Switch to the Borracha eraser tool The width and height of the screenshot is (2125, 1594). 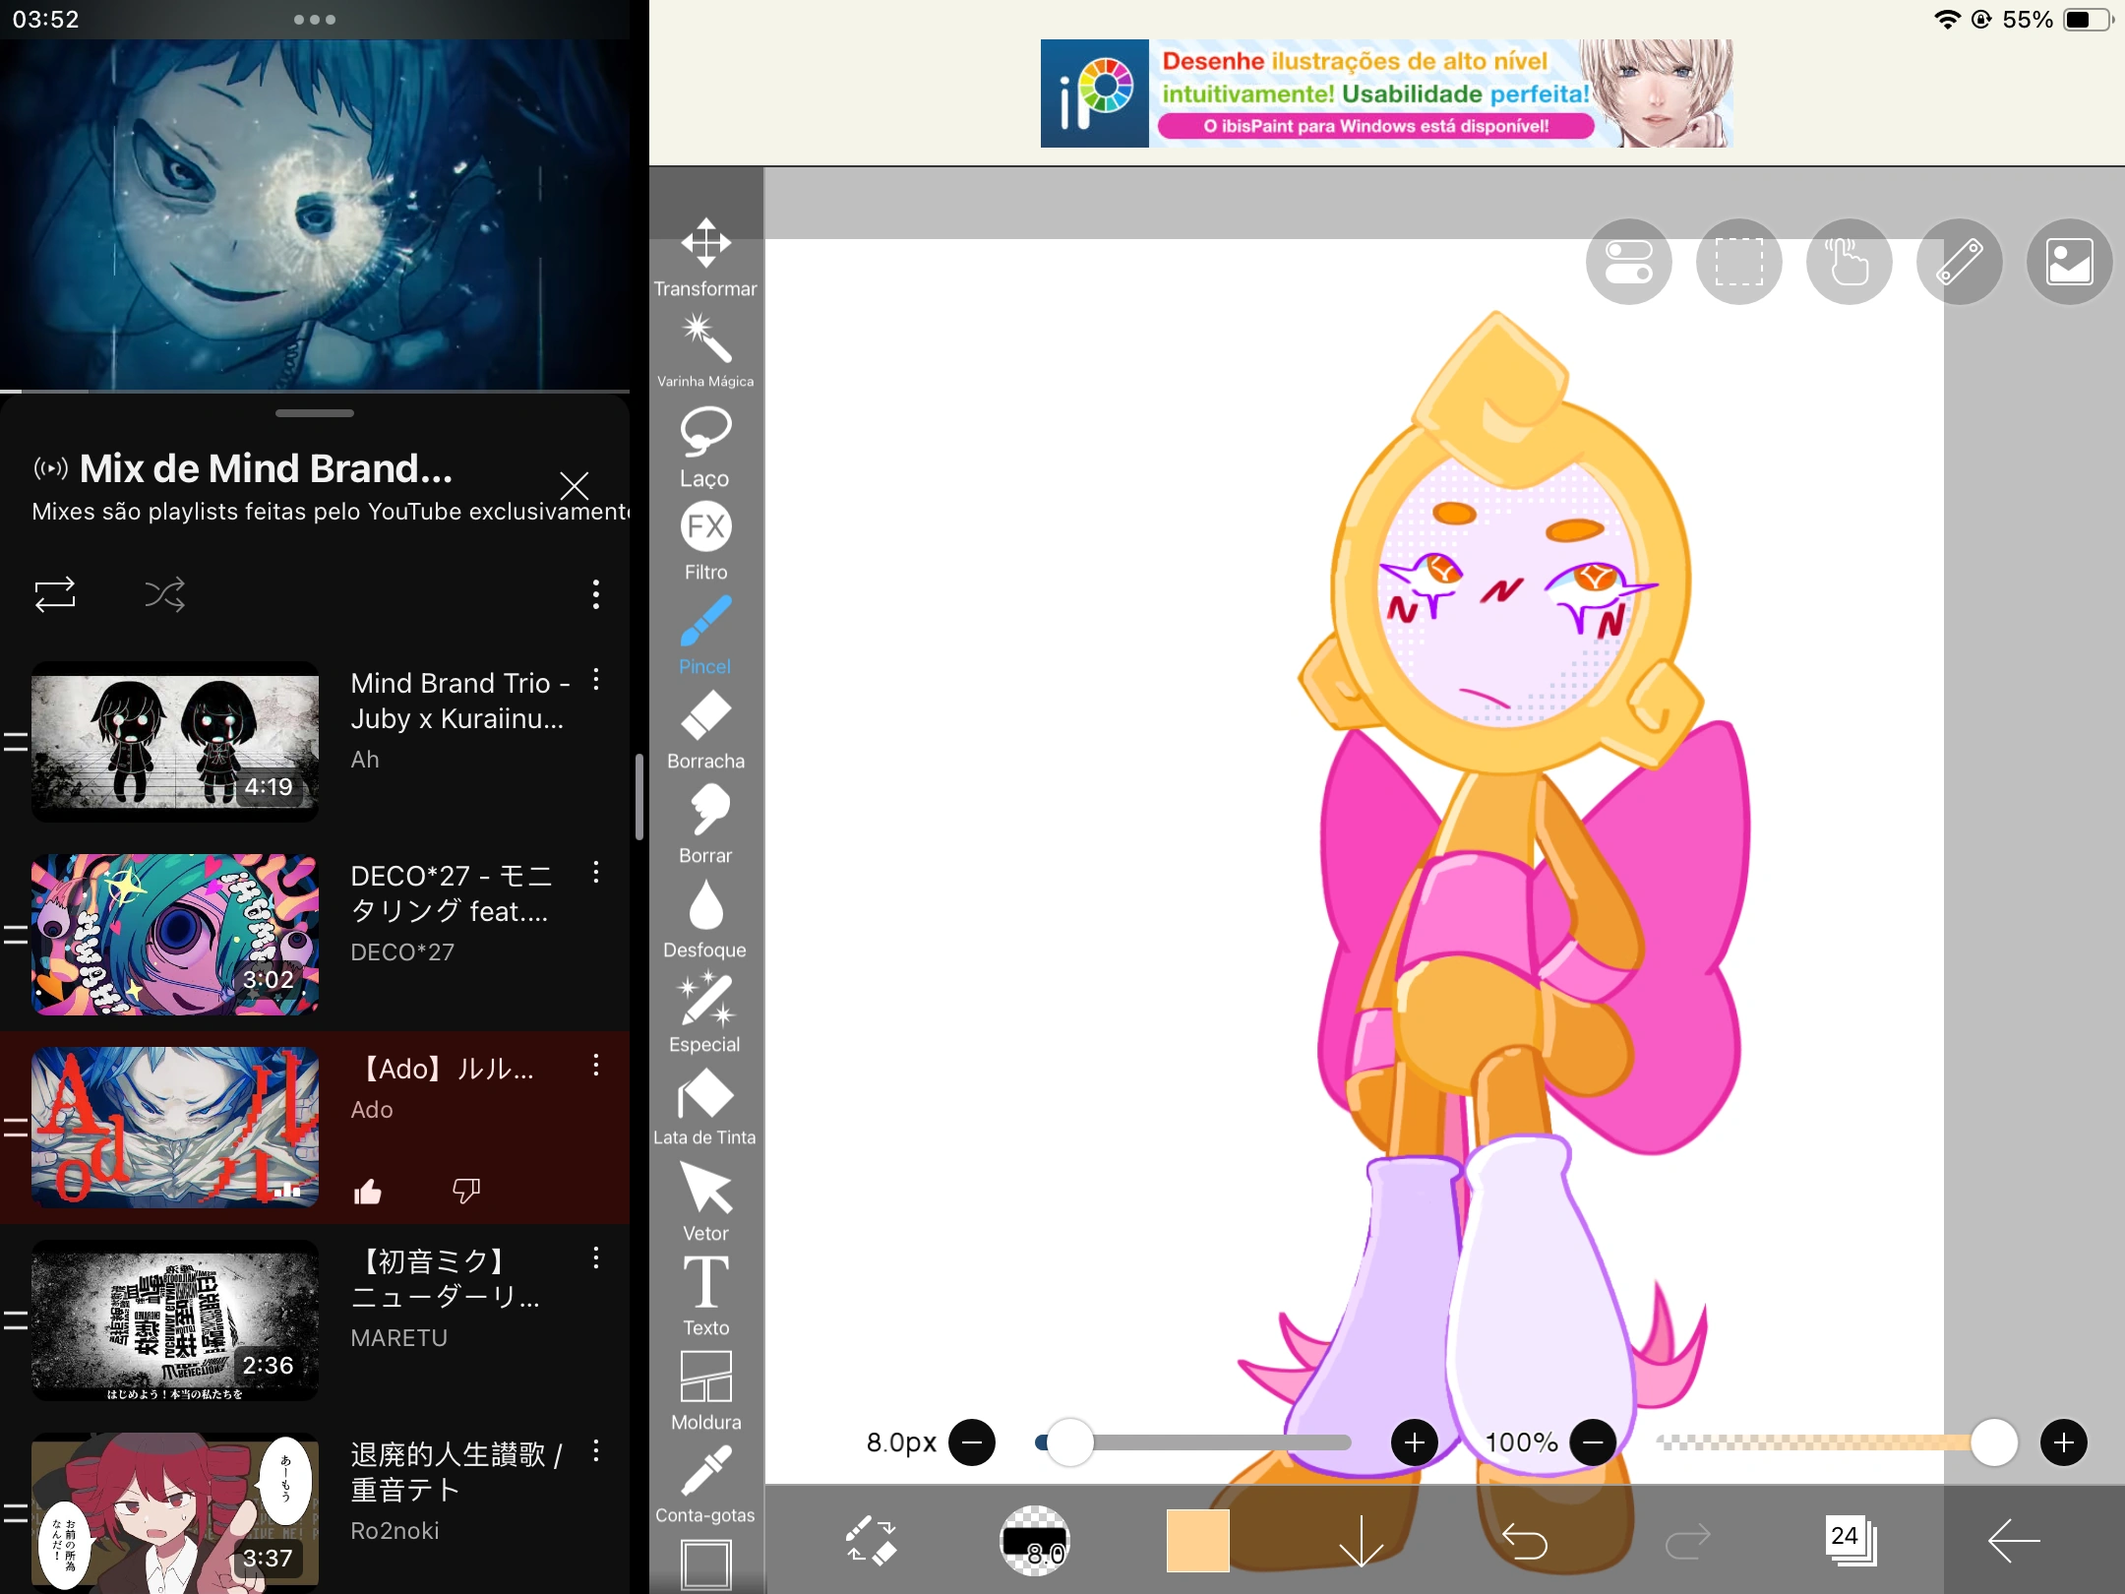pos(704,728)
